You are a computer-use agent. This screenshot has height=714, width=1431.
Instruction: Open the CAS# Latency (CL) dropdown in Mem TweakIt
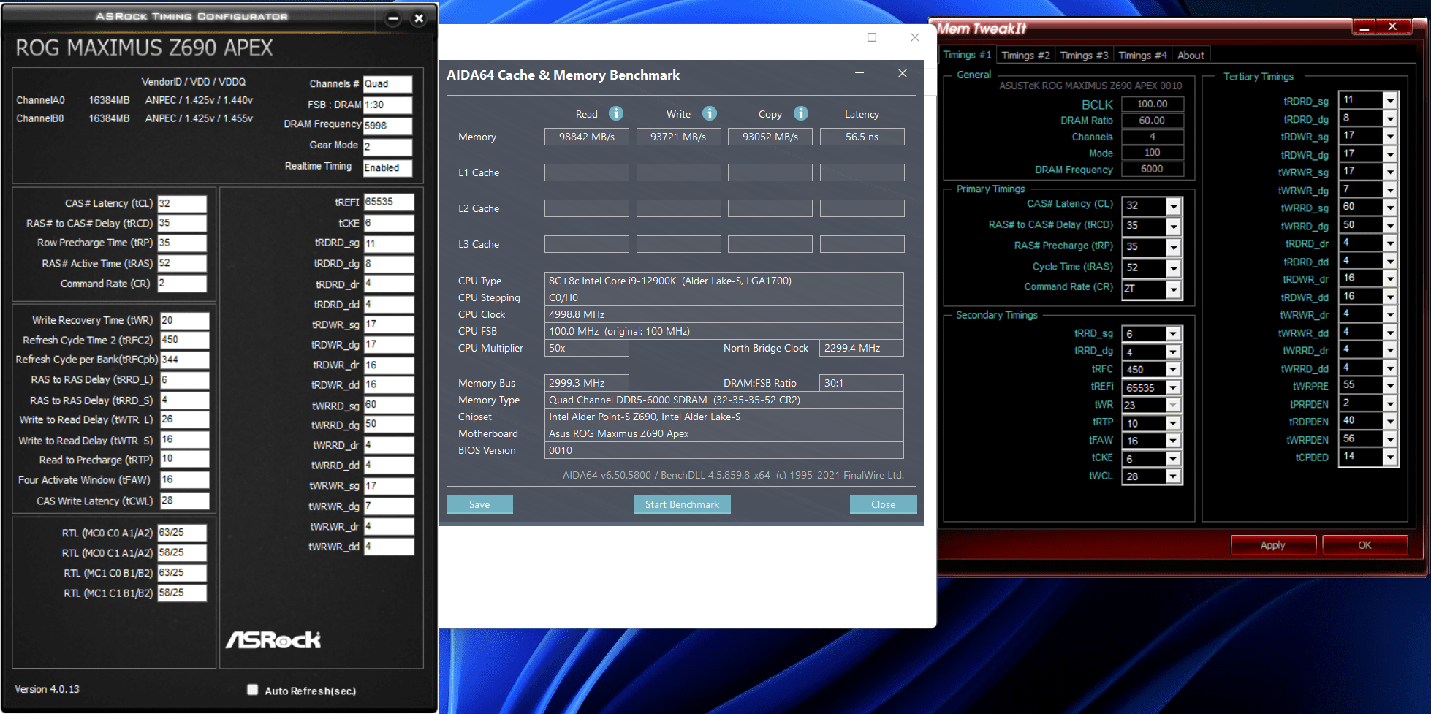click(1173, 207)
